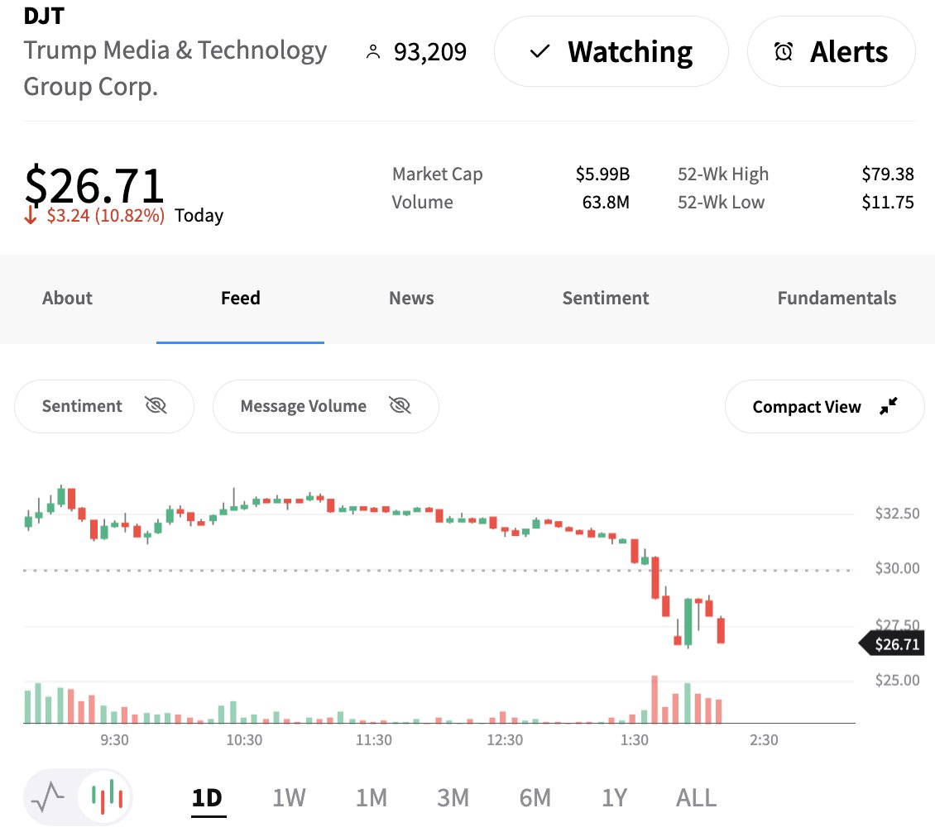Click the Watching button
Viewport: 935px width, 832px height.
611,52
